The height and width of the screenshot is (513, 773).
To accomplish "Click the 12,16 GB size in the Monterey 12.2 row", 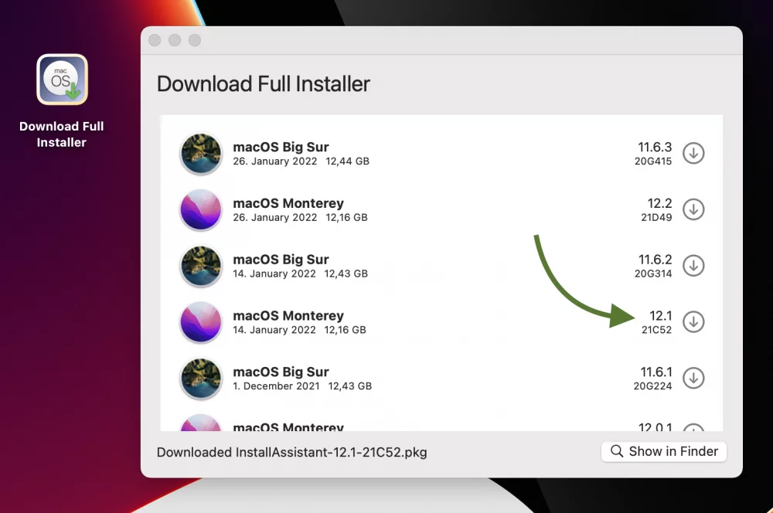I will [x=346, y=217].
